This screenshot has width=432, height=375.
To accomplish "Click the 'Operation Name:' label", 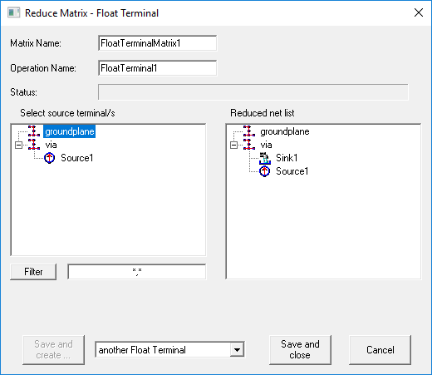I will pos(43,68).
